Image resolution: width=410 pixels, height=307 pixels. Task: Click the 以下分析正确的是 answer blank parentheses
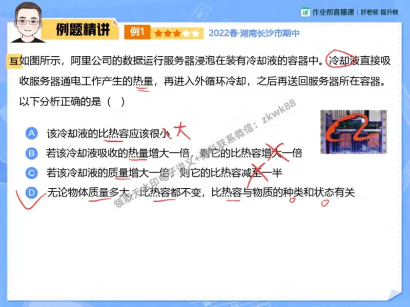click(x=116, y=101)
